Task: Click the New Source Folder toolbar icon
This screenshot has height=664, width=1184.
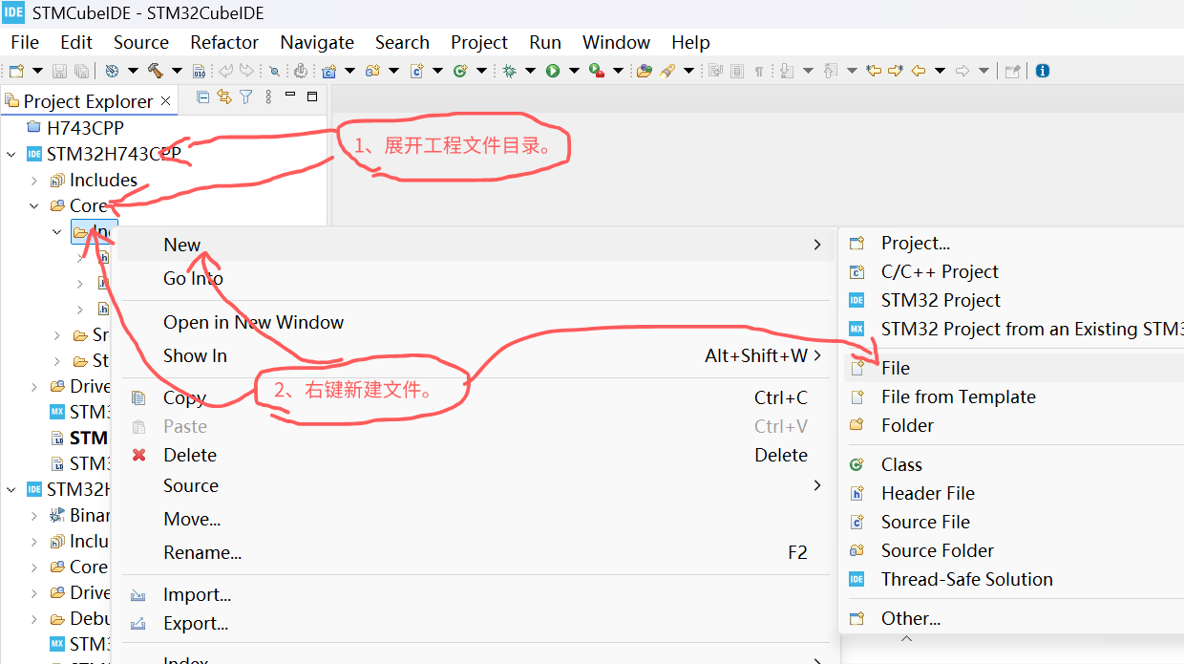Action: click(x=372, y=71)
